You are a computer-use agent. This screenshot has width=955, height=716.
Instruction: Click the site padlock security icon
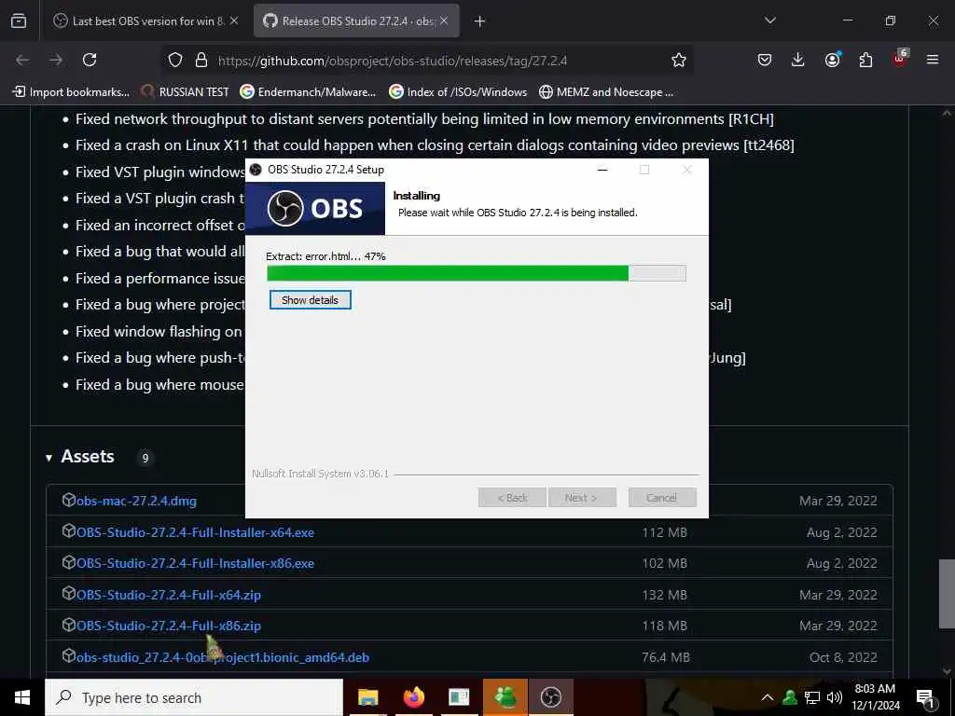click(x=201, y=60)
